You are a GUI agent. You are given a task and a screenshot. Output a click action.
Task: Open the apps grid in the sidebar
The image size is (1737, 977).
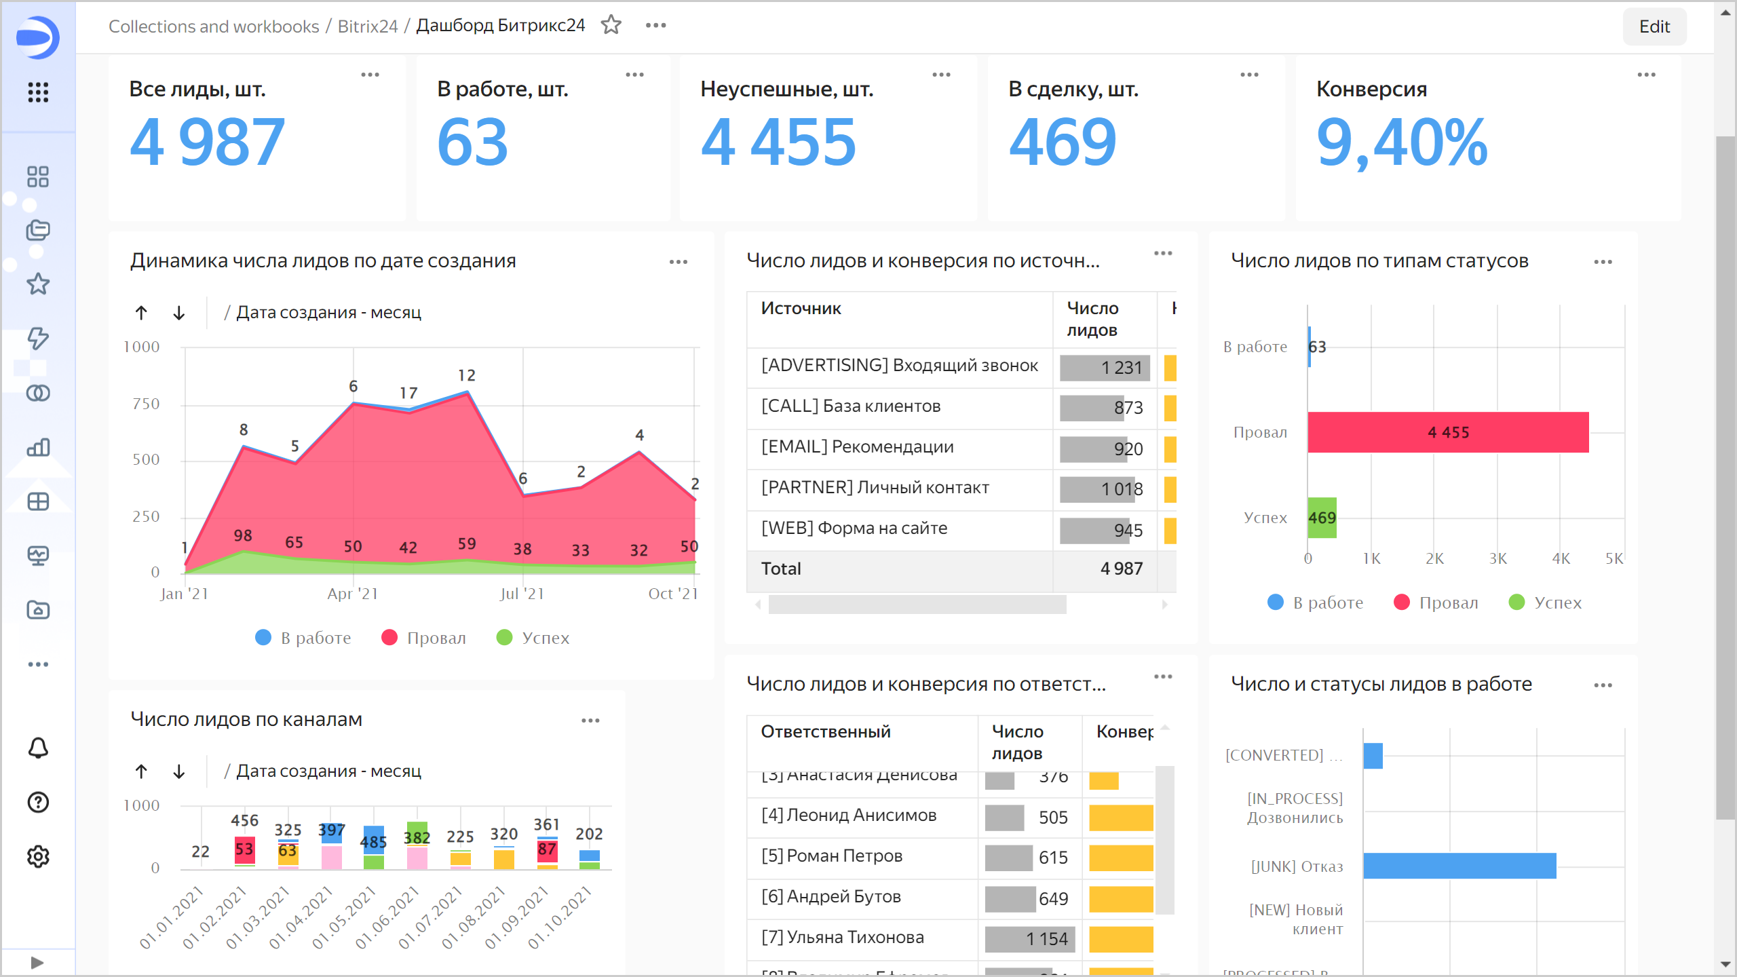[x=37, y=93]
